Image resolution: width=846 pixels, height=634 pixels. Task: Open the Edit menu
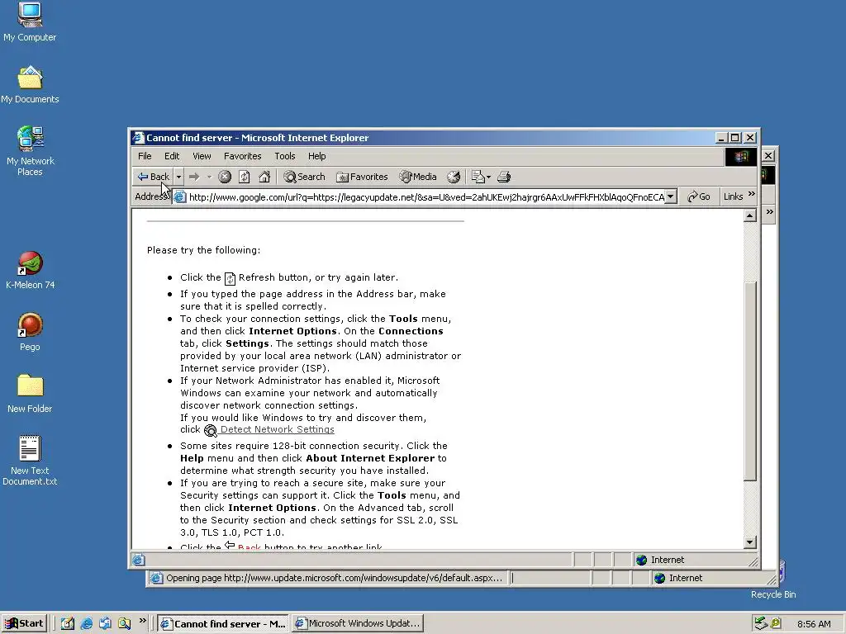172,156
